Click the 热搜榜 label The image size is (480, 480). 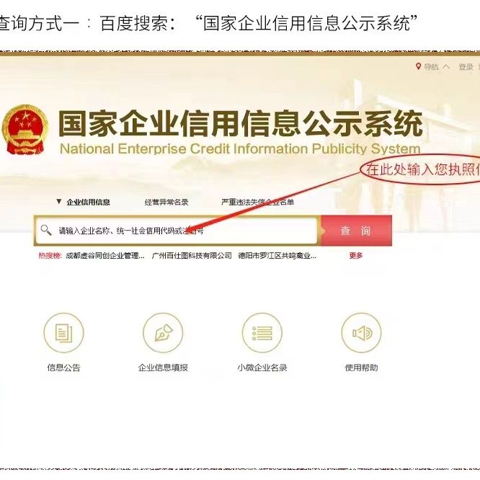click(50, 256)
